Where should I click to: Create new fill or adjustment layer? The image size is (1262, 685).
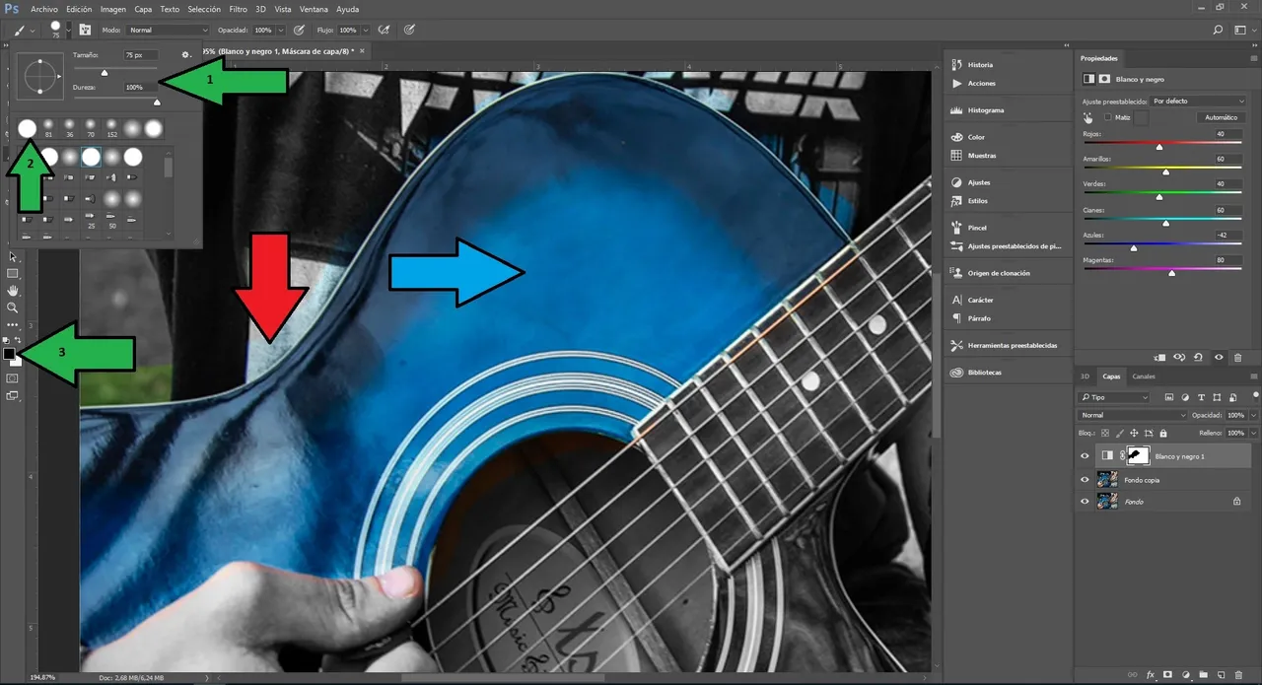[1185, 674]
